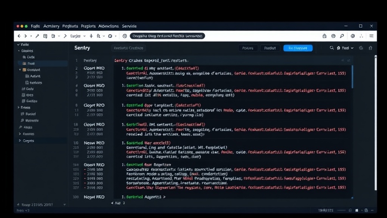This screenshot has width=387, height=218.
Task: Click the blue primary button in the header
Action: point(298,48)
